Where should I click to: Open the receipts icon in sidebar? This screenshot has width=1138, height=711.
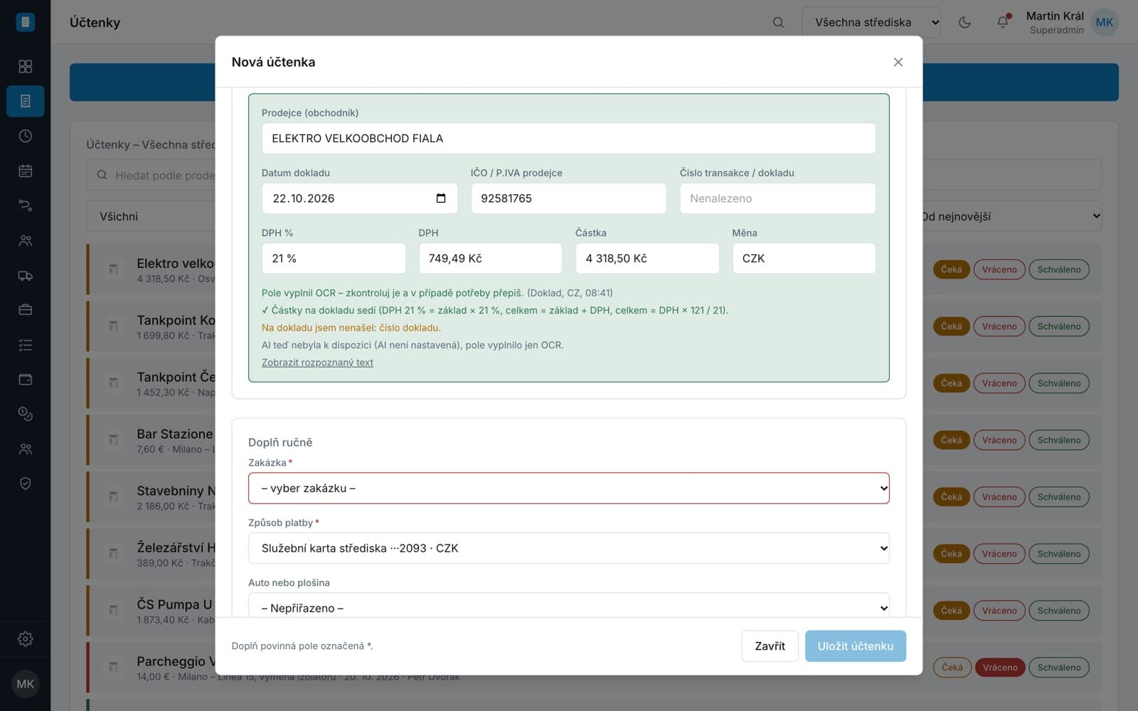tap(25, 101)
